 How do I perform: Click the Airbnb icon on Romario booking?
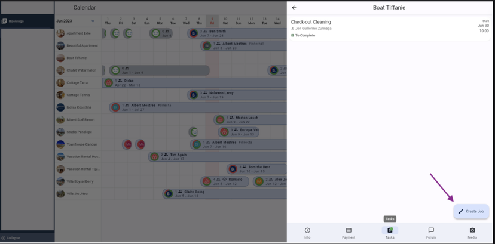[x=206, y=181]
